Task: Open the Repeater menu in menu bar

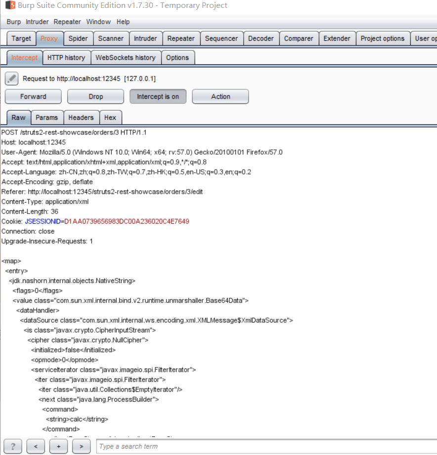Action: coord(67,22)
